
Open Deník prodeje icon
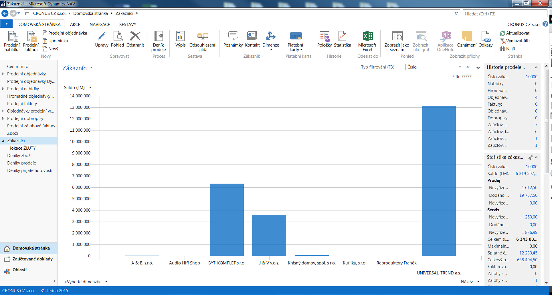point(159,37)
